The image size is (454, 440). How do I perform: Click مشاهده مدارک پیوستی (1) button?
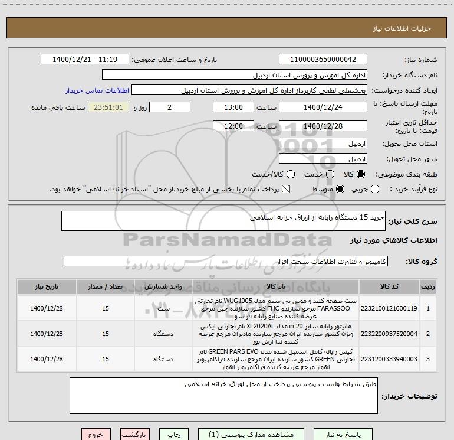pyautogui.click(x=251, y=435)
